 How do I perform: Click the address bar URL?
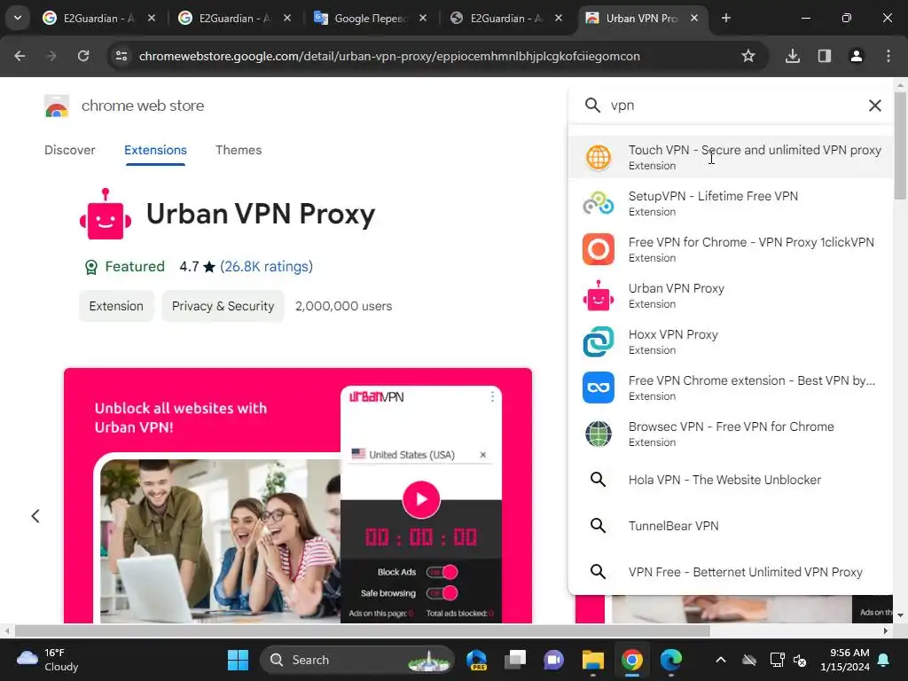click(x=389, y=56)
